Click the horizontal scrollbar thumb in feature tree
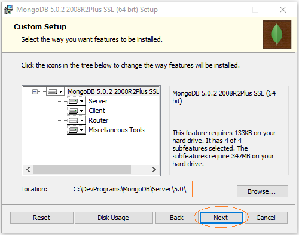The height and width of the screenshot is (235, 299). pyautogui.click(x=82, y=170)
